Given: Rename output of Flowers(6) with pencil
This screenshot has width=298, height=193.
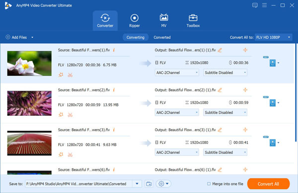Looking at the screenshot, I should pyautogui.click(x=220, y=170).
